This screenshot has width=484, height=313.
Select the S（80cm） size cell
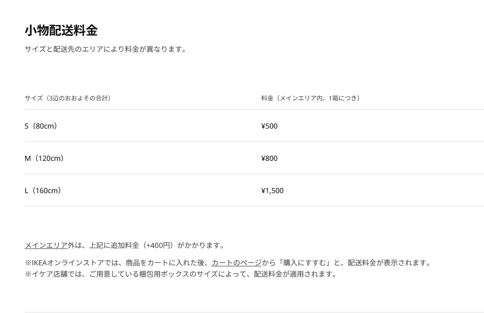point(41,126)
